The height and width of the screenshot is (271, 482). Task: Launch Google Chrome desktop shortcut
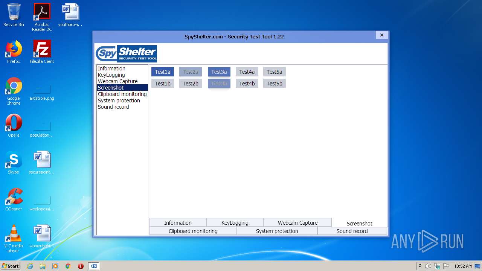click(14, 91)
